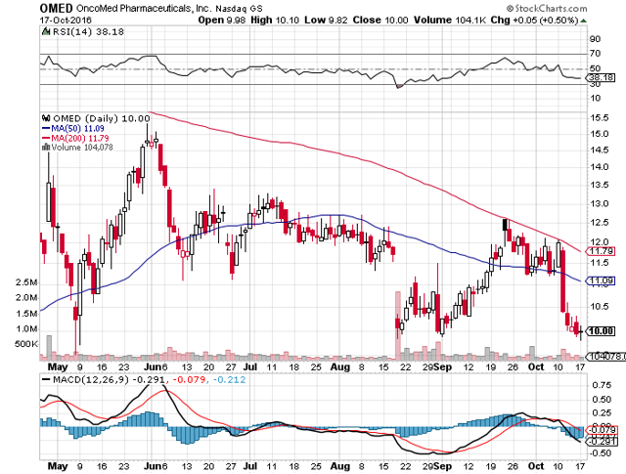626x474 pixels.
Task: Click the Nasdaq GS exchange label
Action: pyautogui.click(x=239, y=9)
